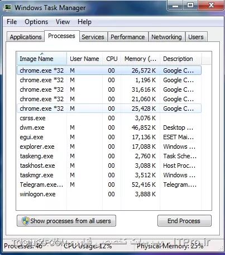This screenshot has height=255, width=225.
Task: Select the taskhost.exe process
Action: [109, 166]
